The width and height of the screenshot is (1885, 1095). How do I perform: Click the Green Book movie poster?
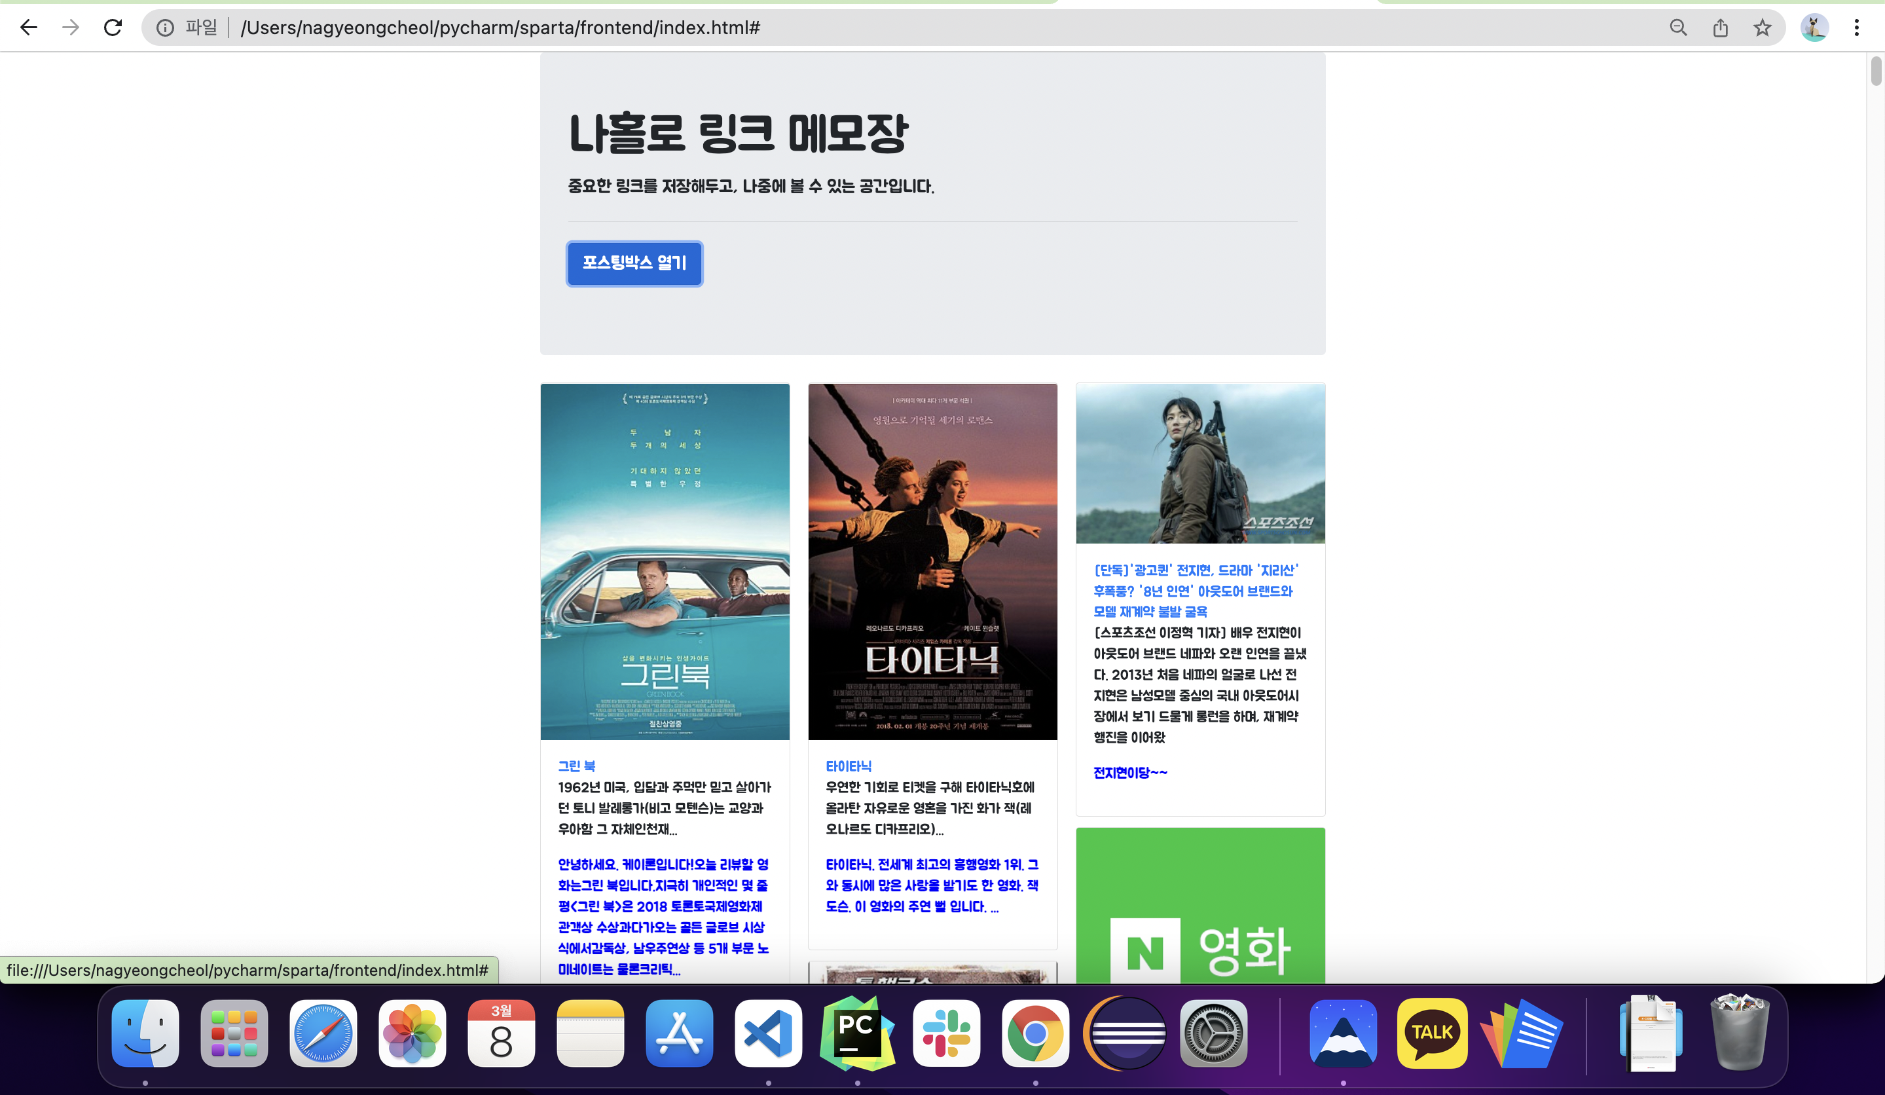665,561
